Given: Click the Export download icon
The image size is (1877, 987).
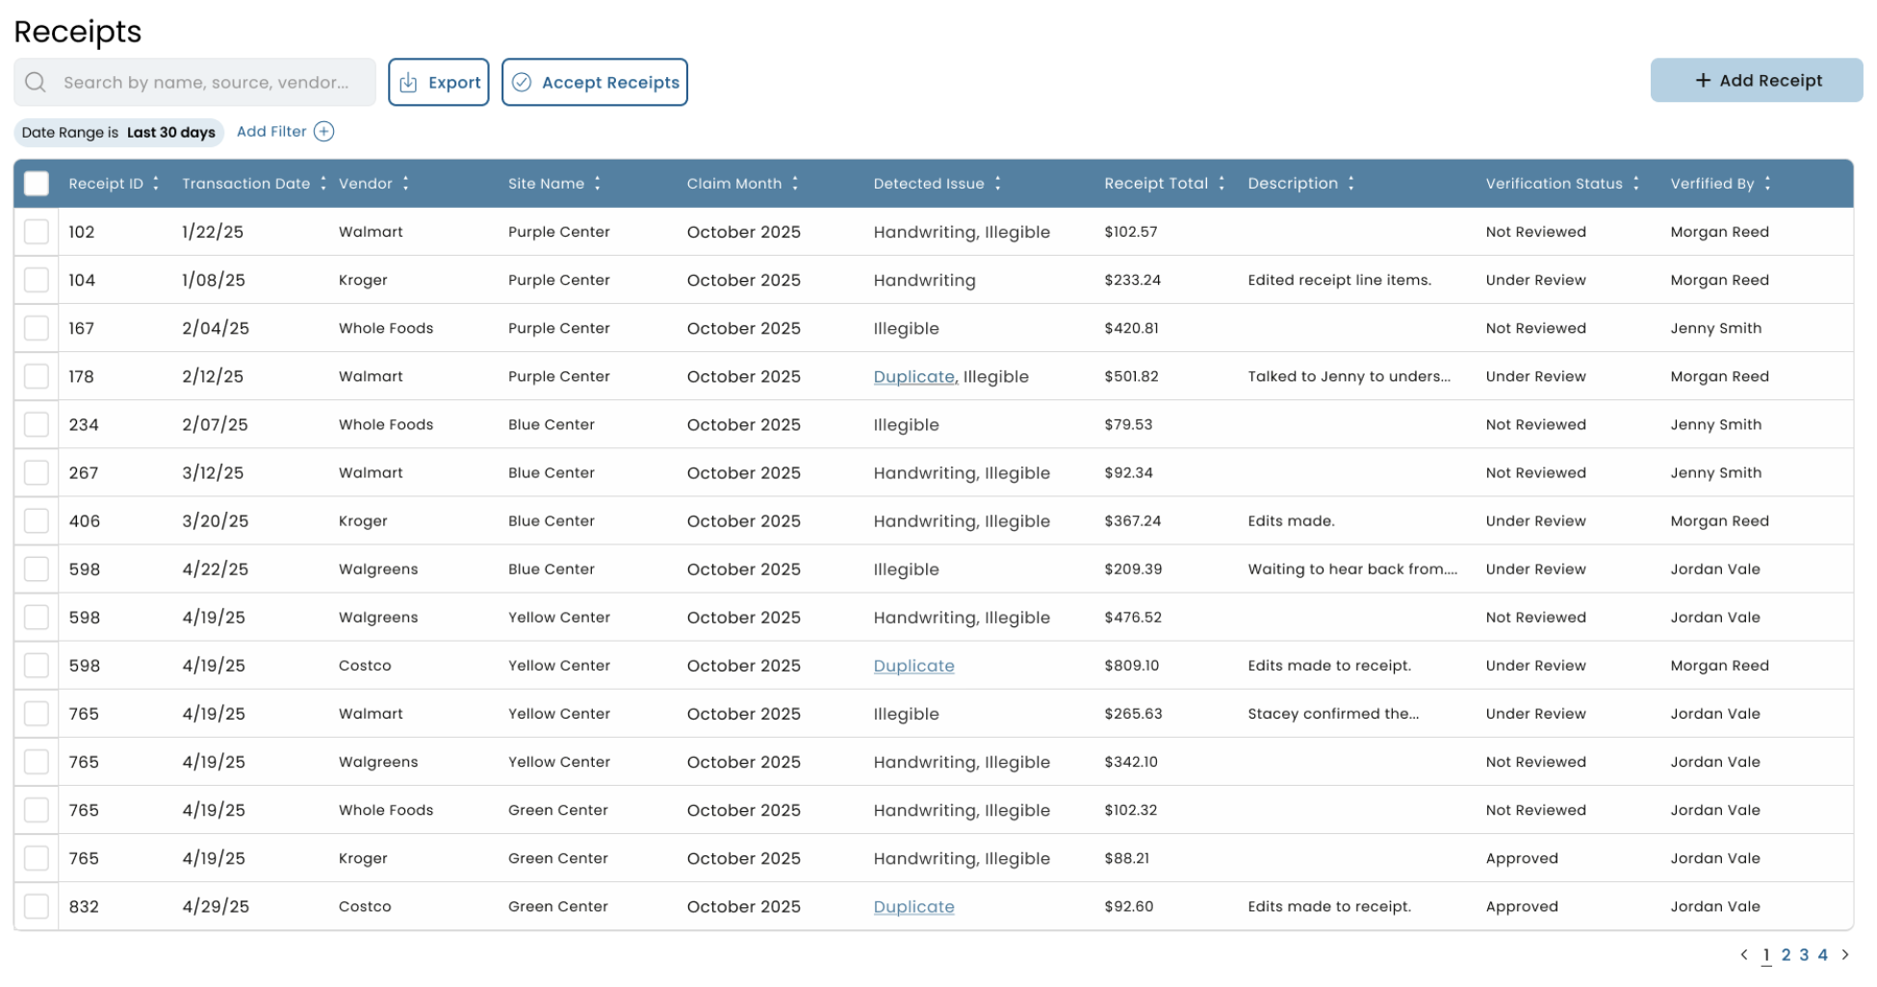Looking at the screenshot, I should point(408,83).
